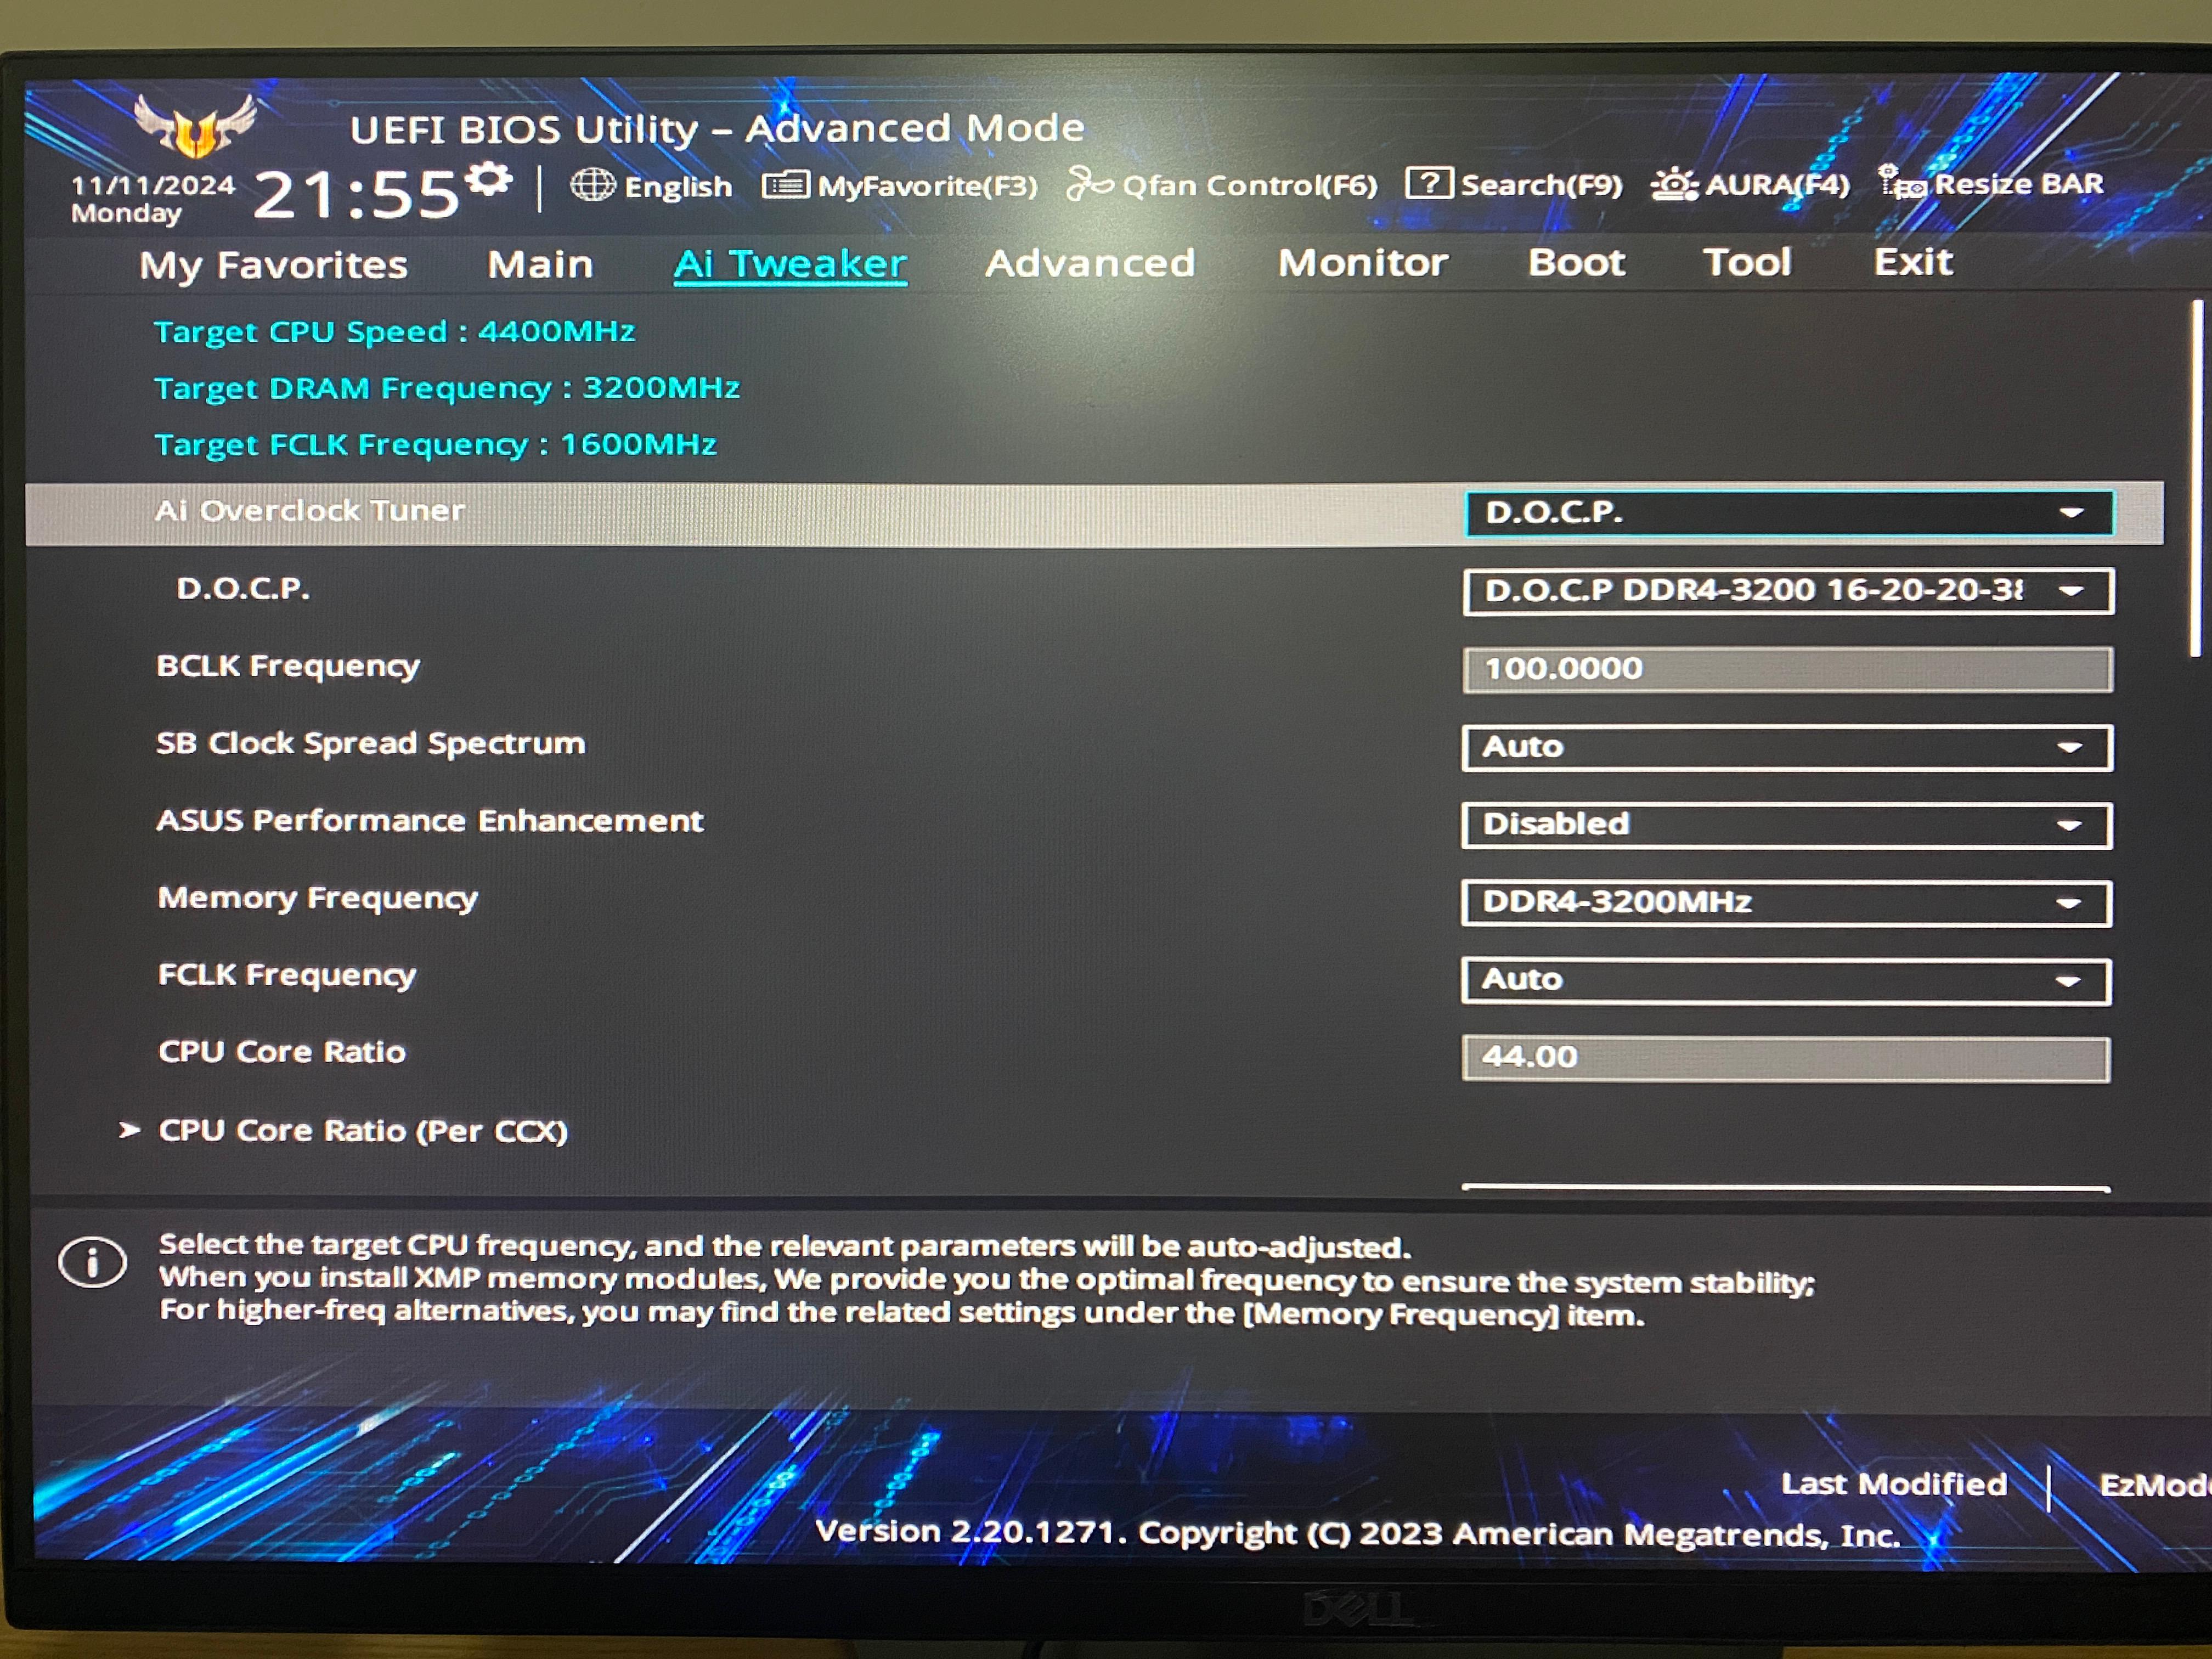
Task: Click the CPU Core Ratio label
Action: click(x=282, y=1052)
